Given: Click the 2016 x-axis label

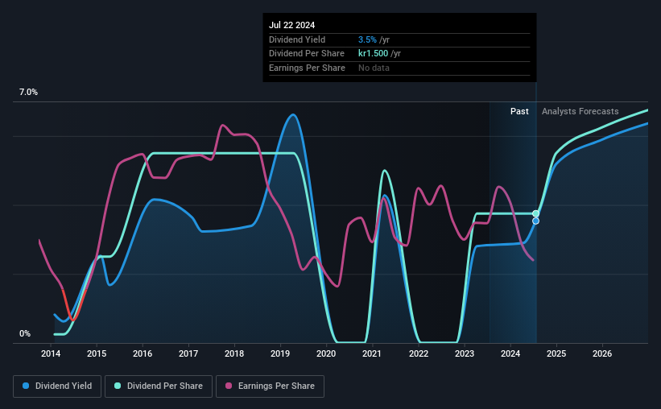Looking at the screenshot, I should click(x=143, y=353).
